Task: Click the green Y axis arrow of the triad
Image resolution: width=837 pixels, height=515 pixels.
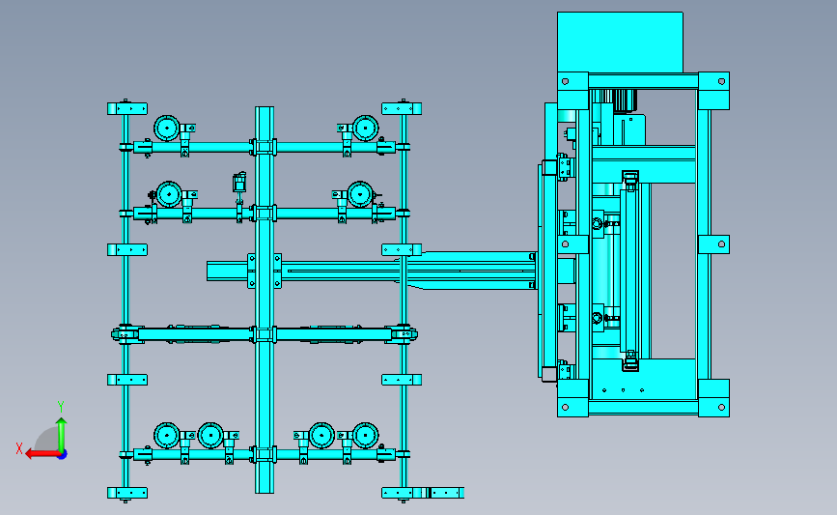Action: click(x=62, y=435)
